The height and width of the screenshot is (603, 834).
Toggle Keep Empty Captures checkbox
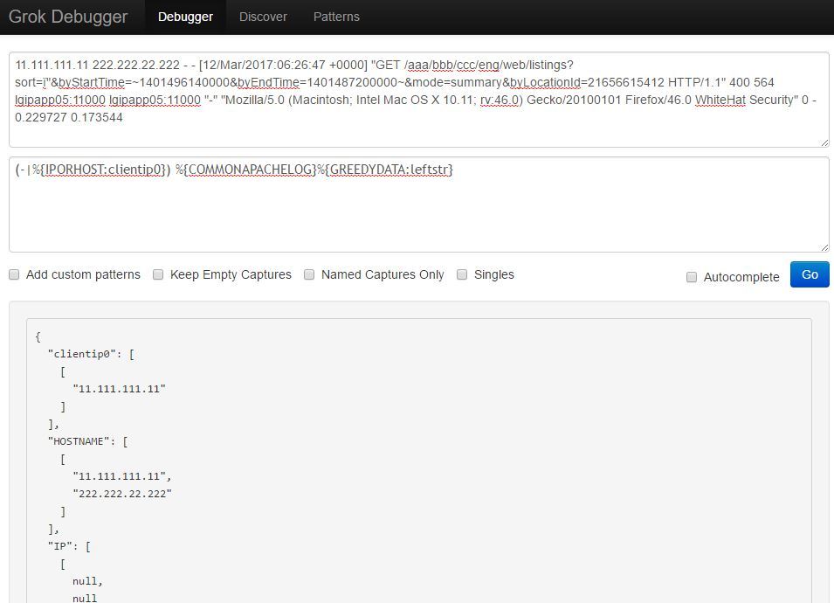pos(158,274)
